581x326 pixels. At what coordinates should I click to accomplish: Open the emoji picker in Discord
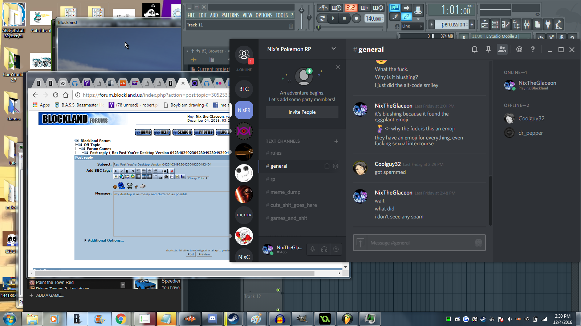click(x=479, y=243)
